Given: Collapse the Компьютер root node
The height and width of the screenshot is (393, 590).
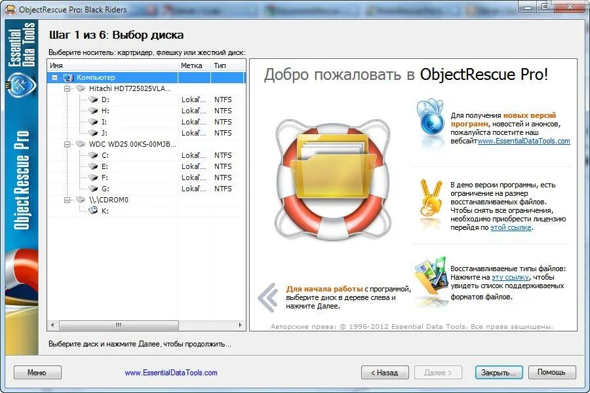Looking at the screenshot, I should (55, 77).
